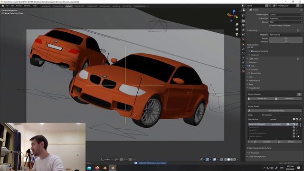Image resolution: width=304 pixels, height=171 pixels.
Task: Open the Scene properties tab
Action: tap(244, 34)
